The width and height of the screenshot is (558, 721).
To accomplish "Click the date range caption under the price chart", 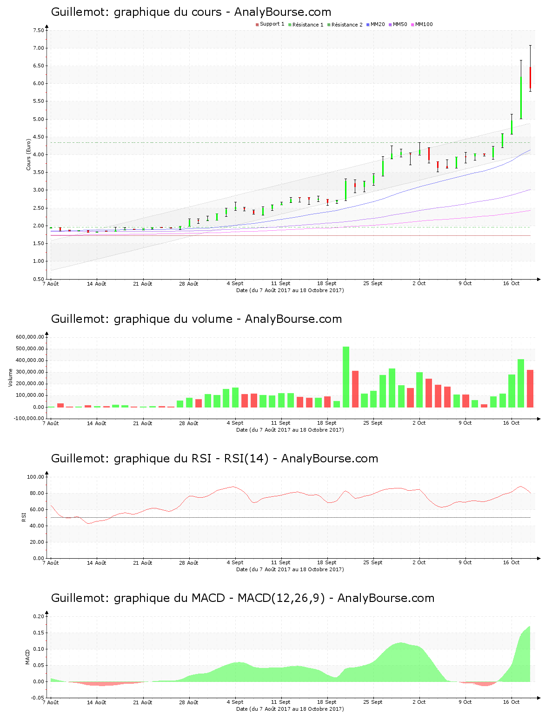I will click(x=290, y=290).
